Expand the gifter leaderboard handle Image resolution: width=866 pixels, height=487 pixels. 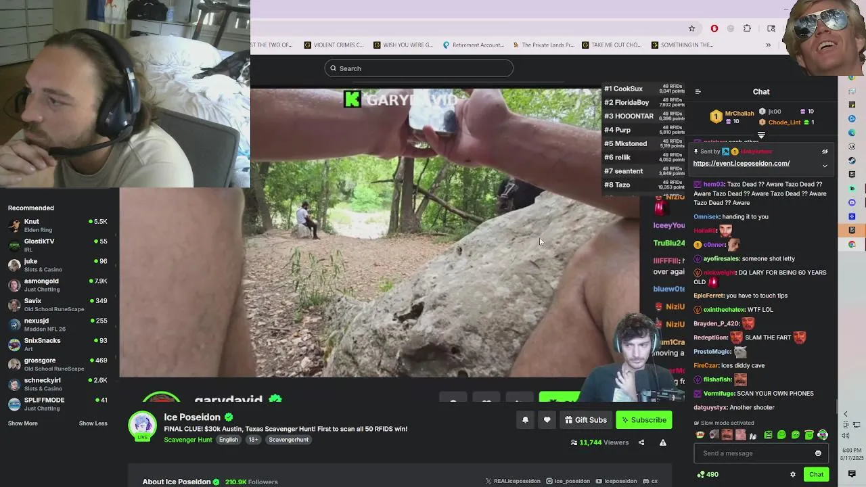point(761,135)
